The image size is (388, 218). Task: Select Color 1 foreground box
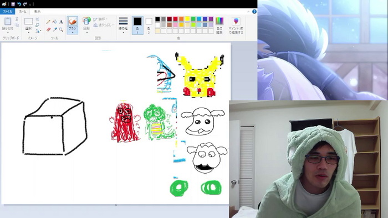tap(137, 26)
